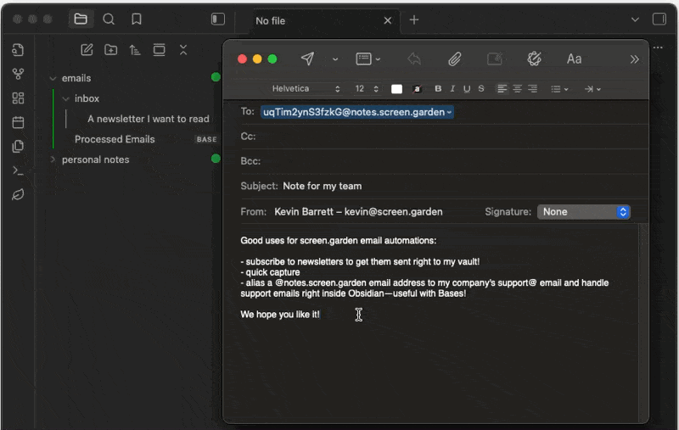Image resolution: width=679 pixels, height=430 pixels.
Task: Open the search magnifier in Obsidian
Action: [x=109, y=19]
